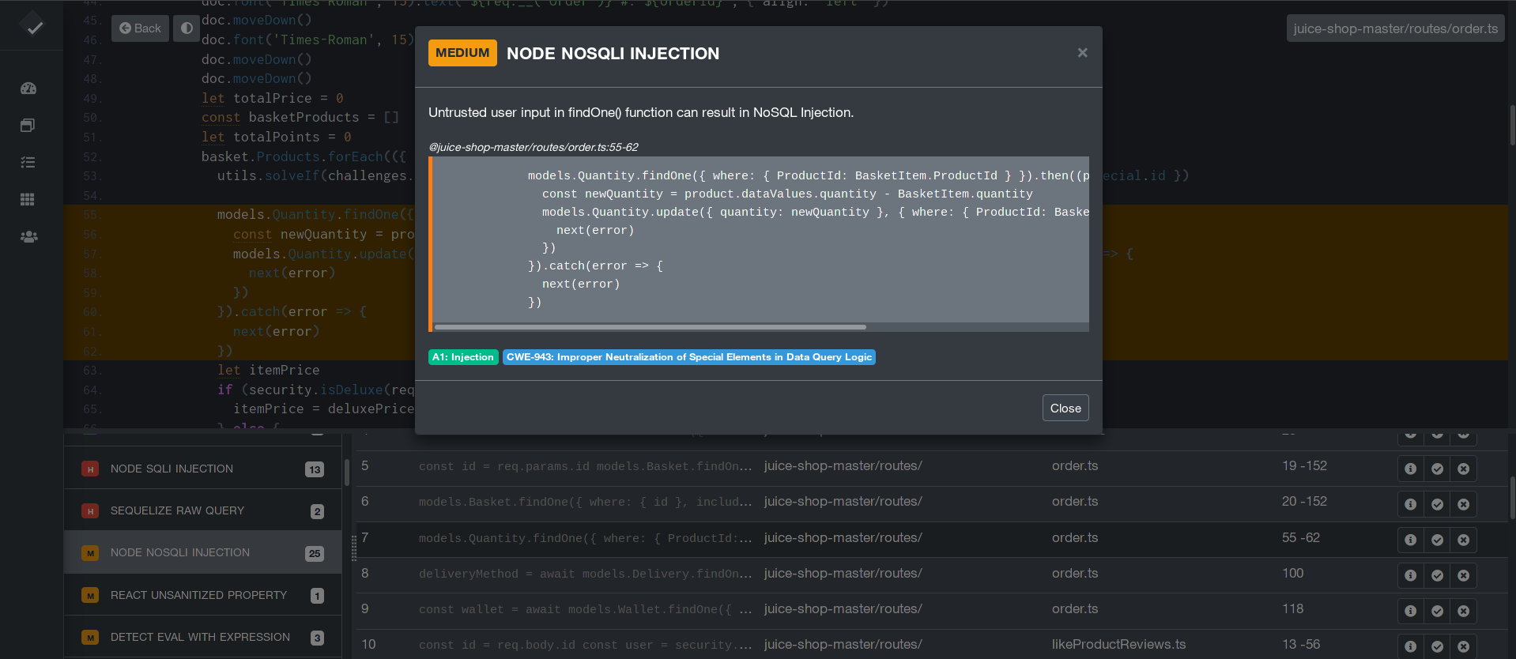Select the DETECT EVAL WITH EXPRESSION rule
The height and width of the screenshot is (659, 1516).
pyautogui.click(x=202, y=637)
